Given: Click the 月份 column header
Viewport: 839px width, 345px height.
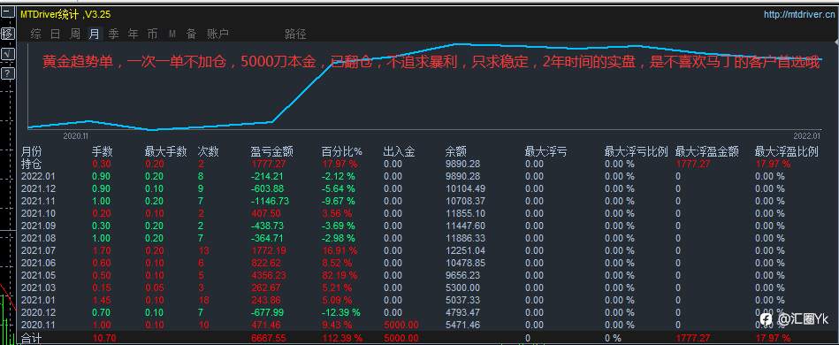Looking at the screenshot, I should pos(31,152).
